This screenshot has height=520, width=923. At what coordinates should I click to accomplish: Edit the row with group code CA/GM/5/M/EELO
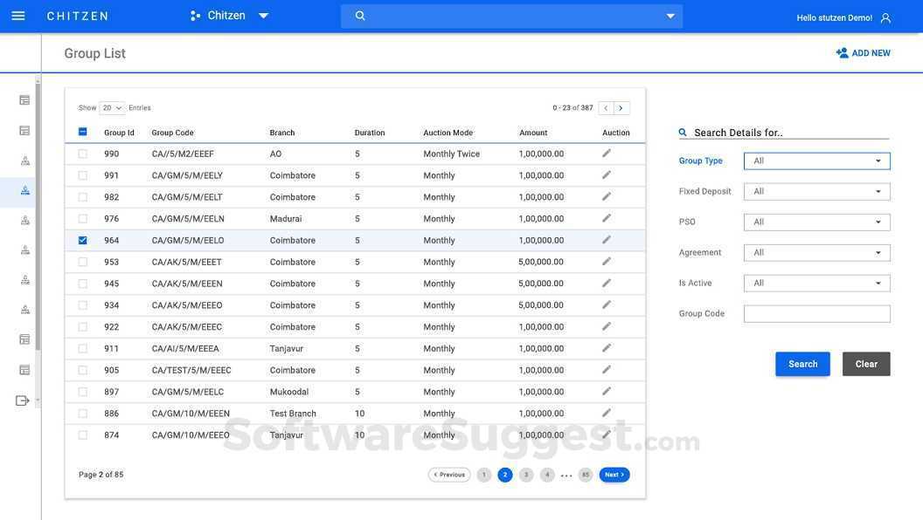(607, 240)
